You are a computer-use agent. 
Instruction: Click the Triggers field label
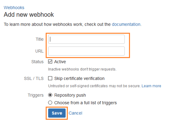click(x=36, y=95)
